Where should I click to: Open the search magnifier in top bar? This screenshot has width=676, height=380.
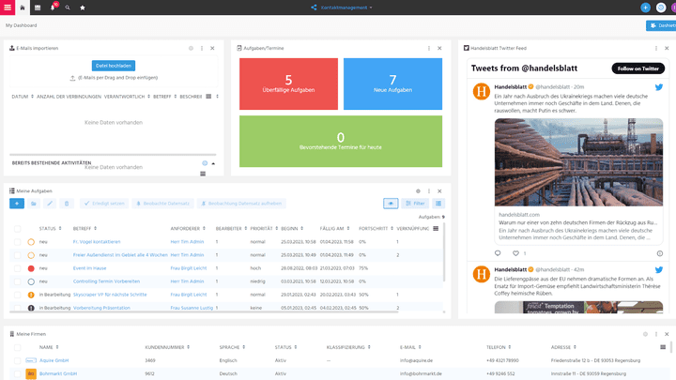point(68,8)
